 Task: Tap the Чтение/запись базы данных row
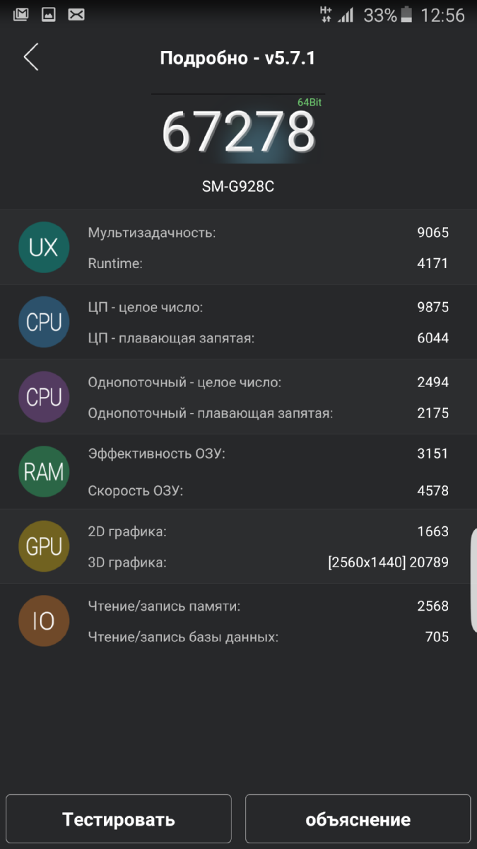tap(269, 637)
